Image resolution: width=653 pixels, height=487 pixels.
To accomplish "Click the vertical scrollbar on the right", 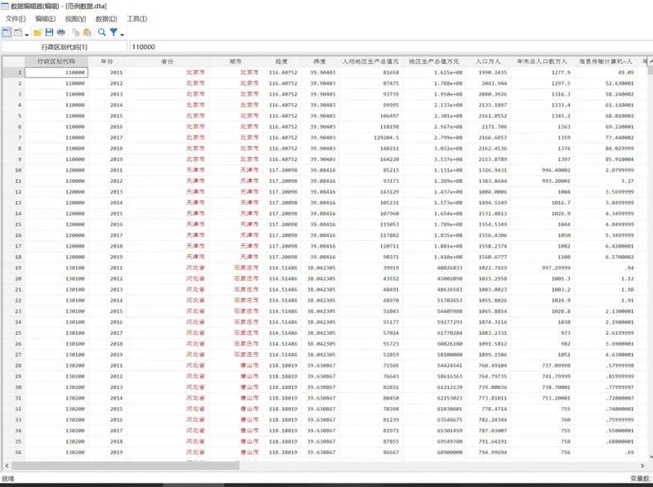I will 649,249.
